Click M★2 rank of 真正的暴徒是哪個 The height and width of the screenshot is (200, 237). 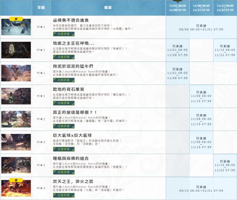tap(41, 119)
